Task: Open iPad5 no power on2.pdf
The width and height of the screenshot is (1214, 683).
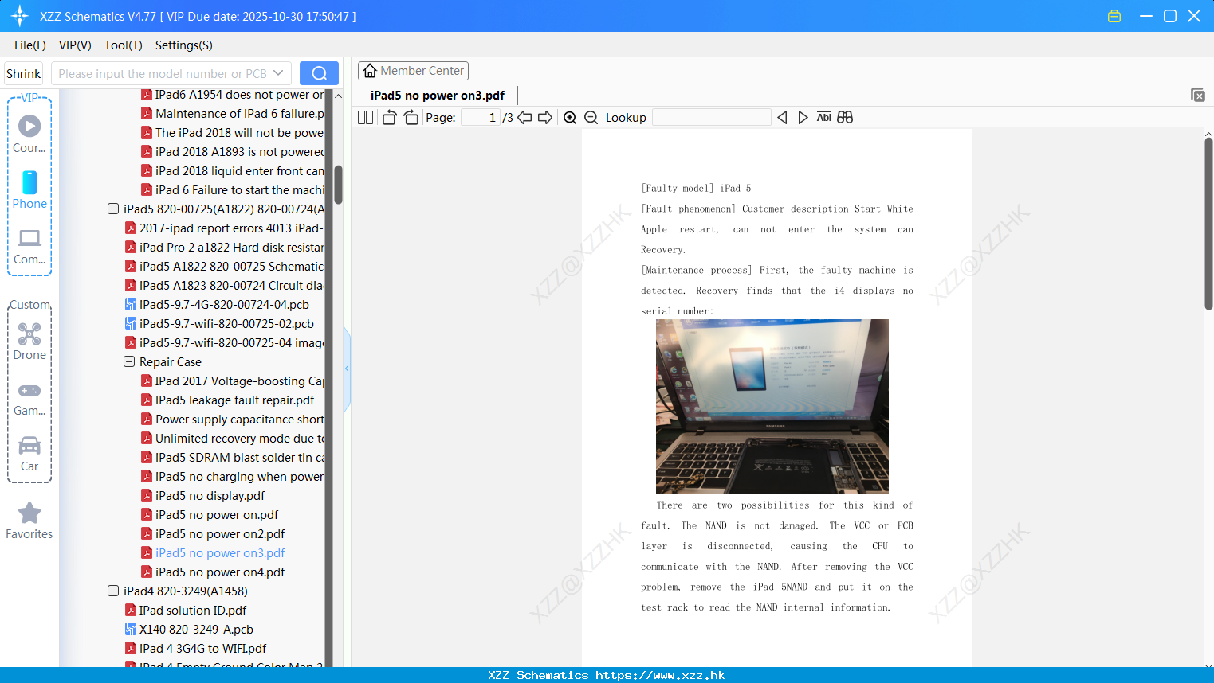Action: click(x=220, y=534)
